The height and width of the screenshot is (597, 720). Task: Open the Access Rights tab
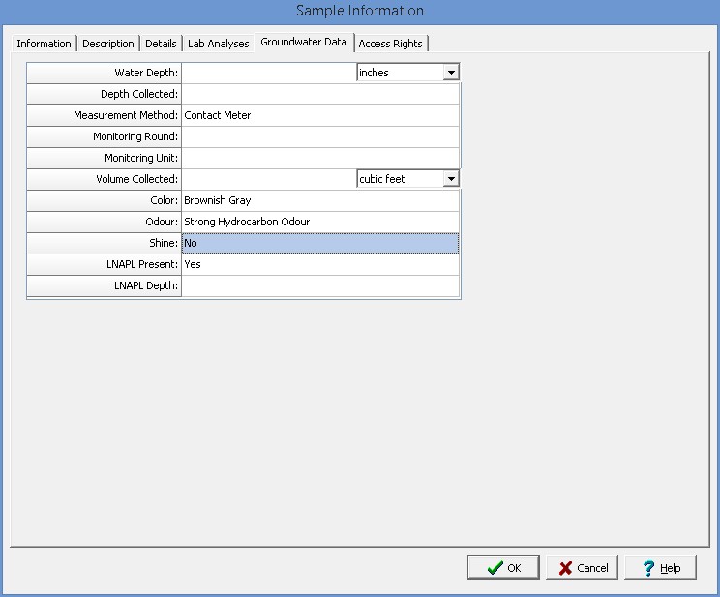[390, 44]
